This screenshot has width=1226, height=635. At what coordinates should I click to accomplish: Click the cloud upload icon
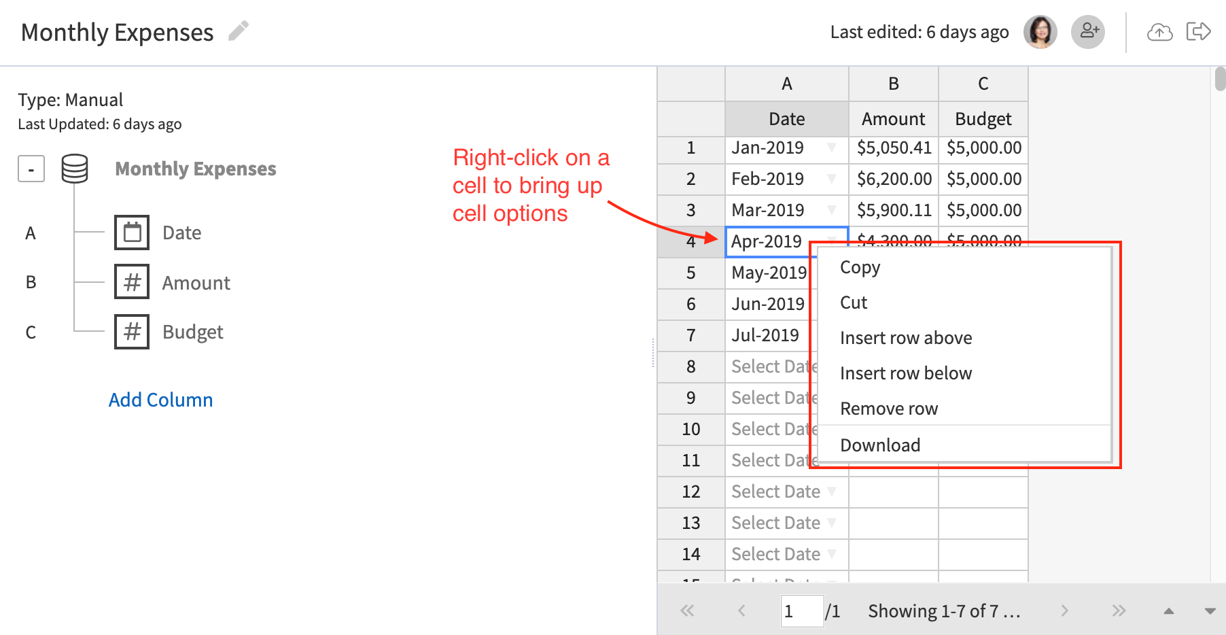pos(1159,32)
